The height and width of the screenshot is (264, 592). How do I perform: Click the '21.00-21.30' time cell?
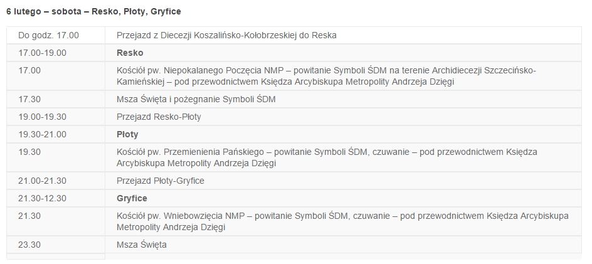pos(56,181)
